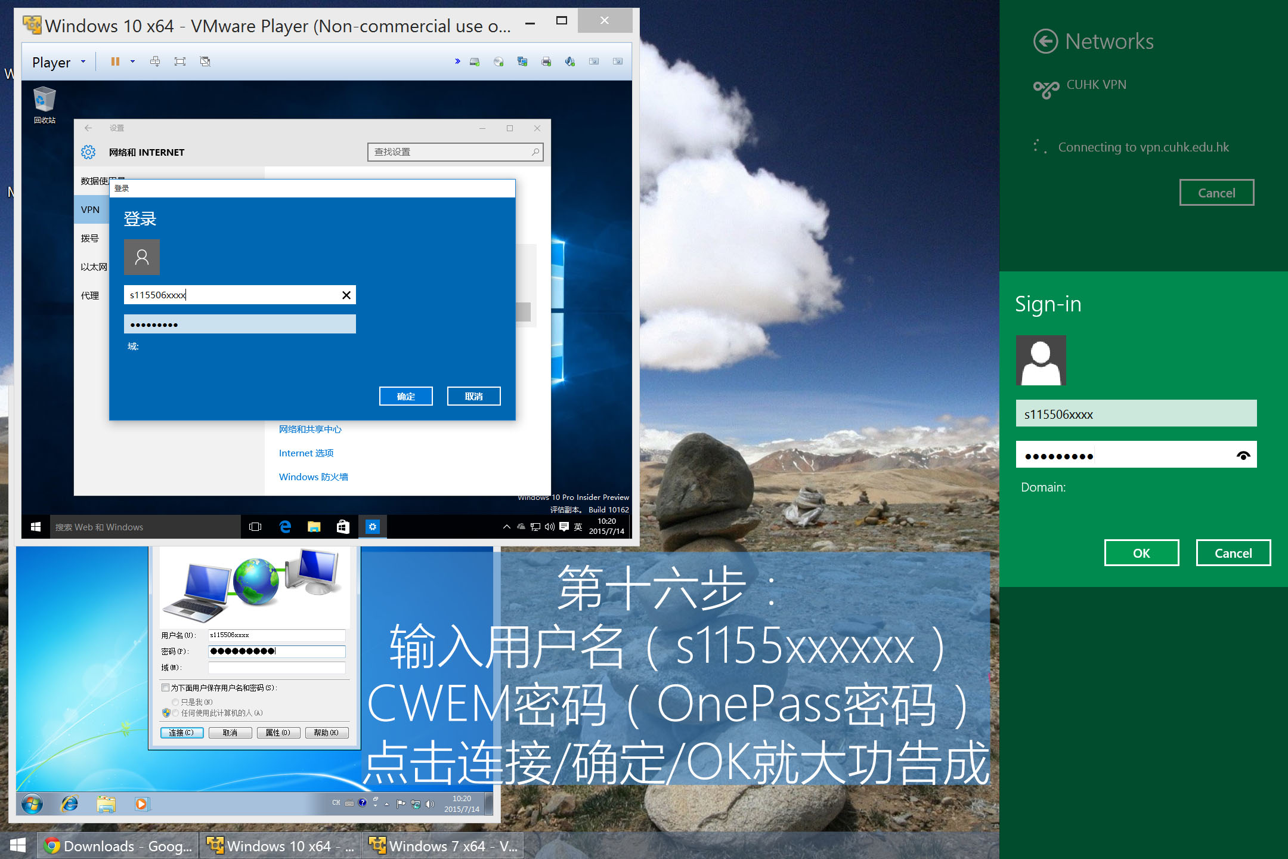Expand the VMware device toolbar chevron

(x=457, y=61)
